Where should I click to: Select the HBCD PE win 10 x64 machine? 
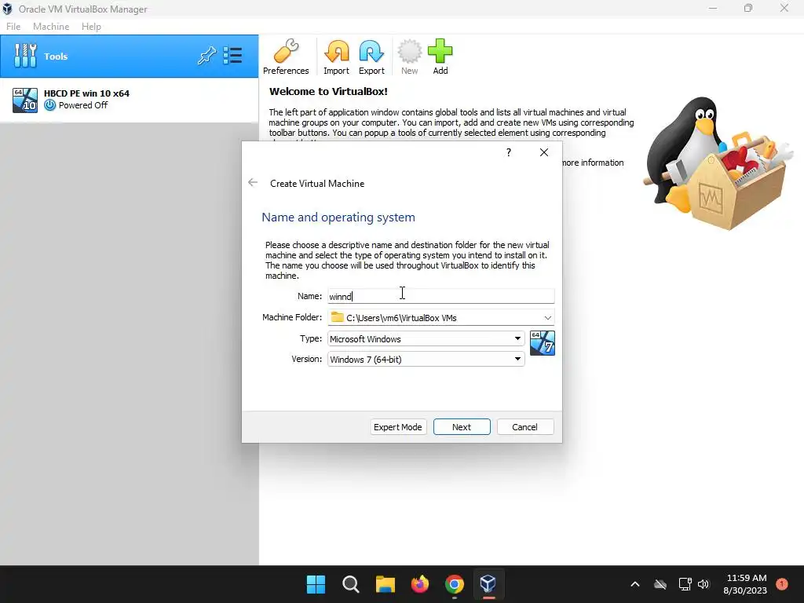(129, 100)
